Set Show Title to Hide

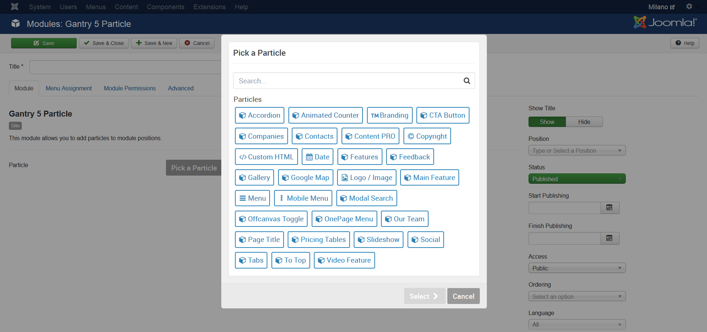(x=584, y=122)
